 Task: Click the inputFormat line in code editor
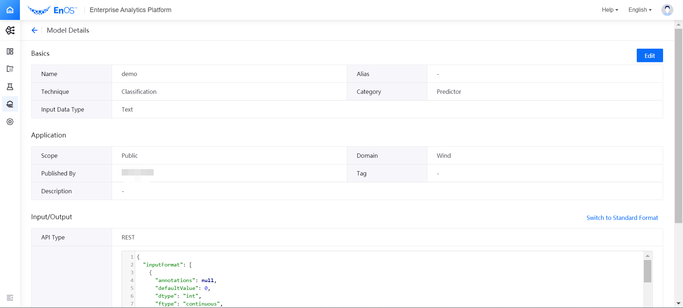pos(167,265)
